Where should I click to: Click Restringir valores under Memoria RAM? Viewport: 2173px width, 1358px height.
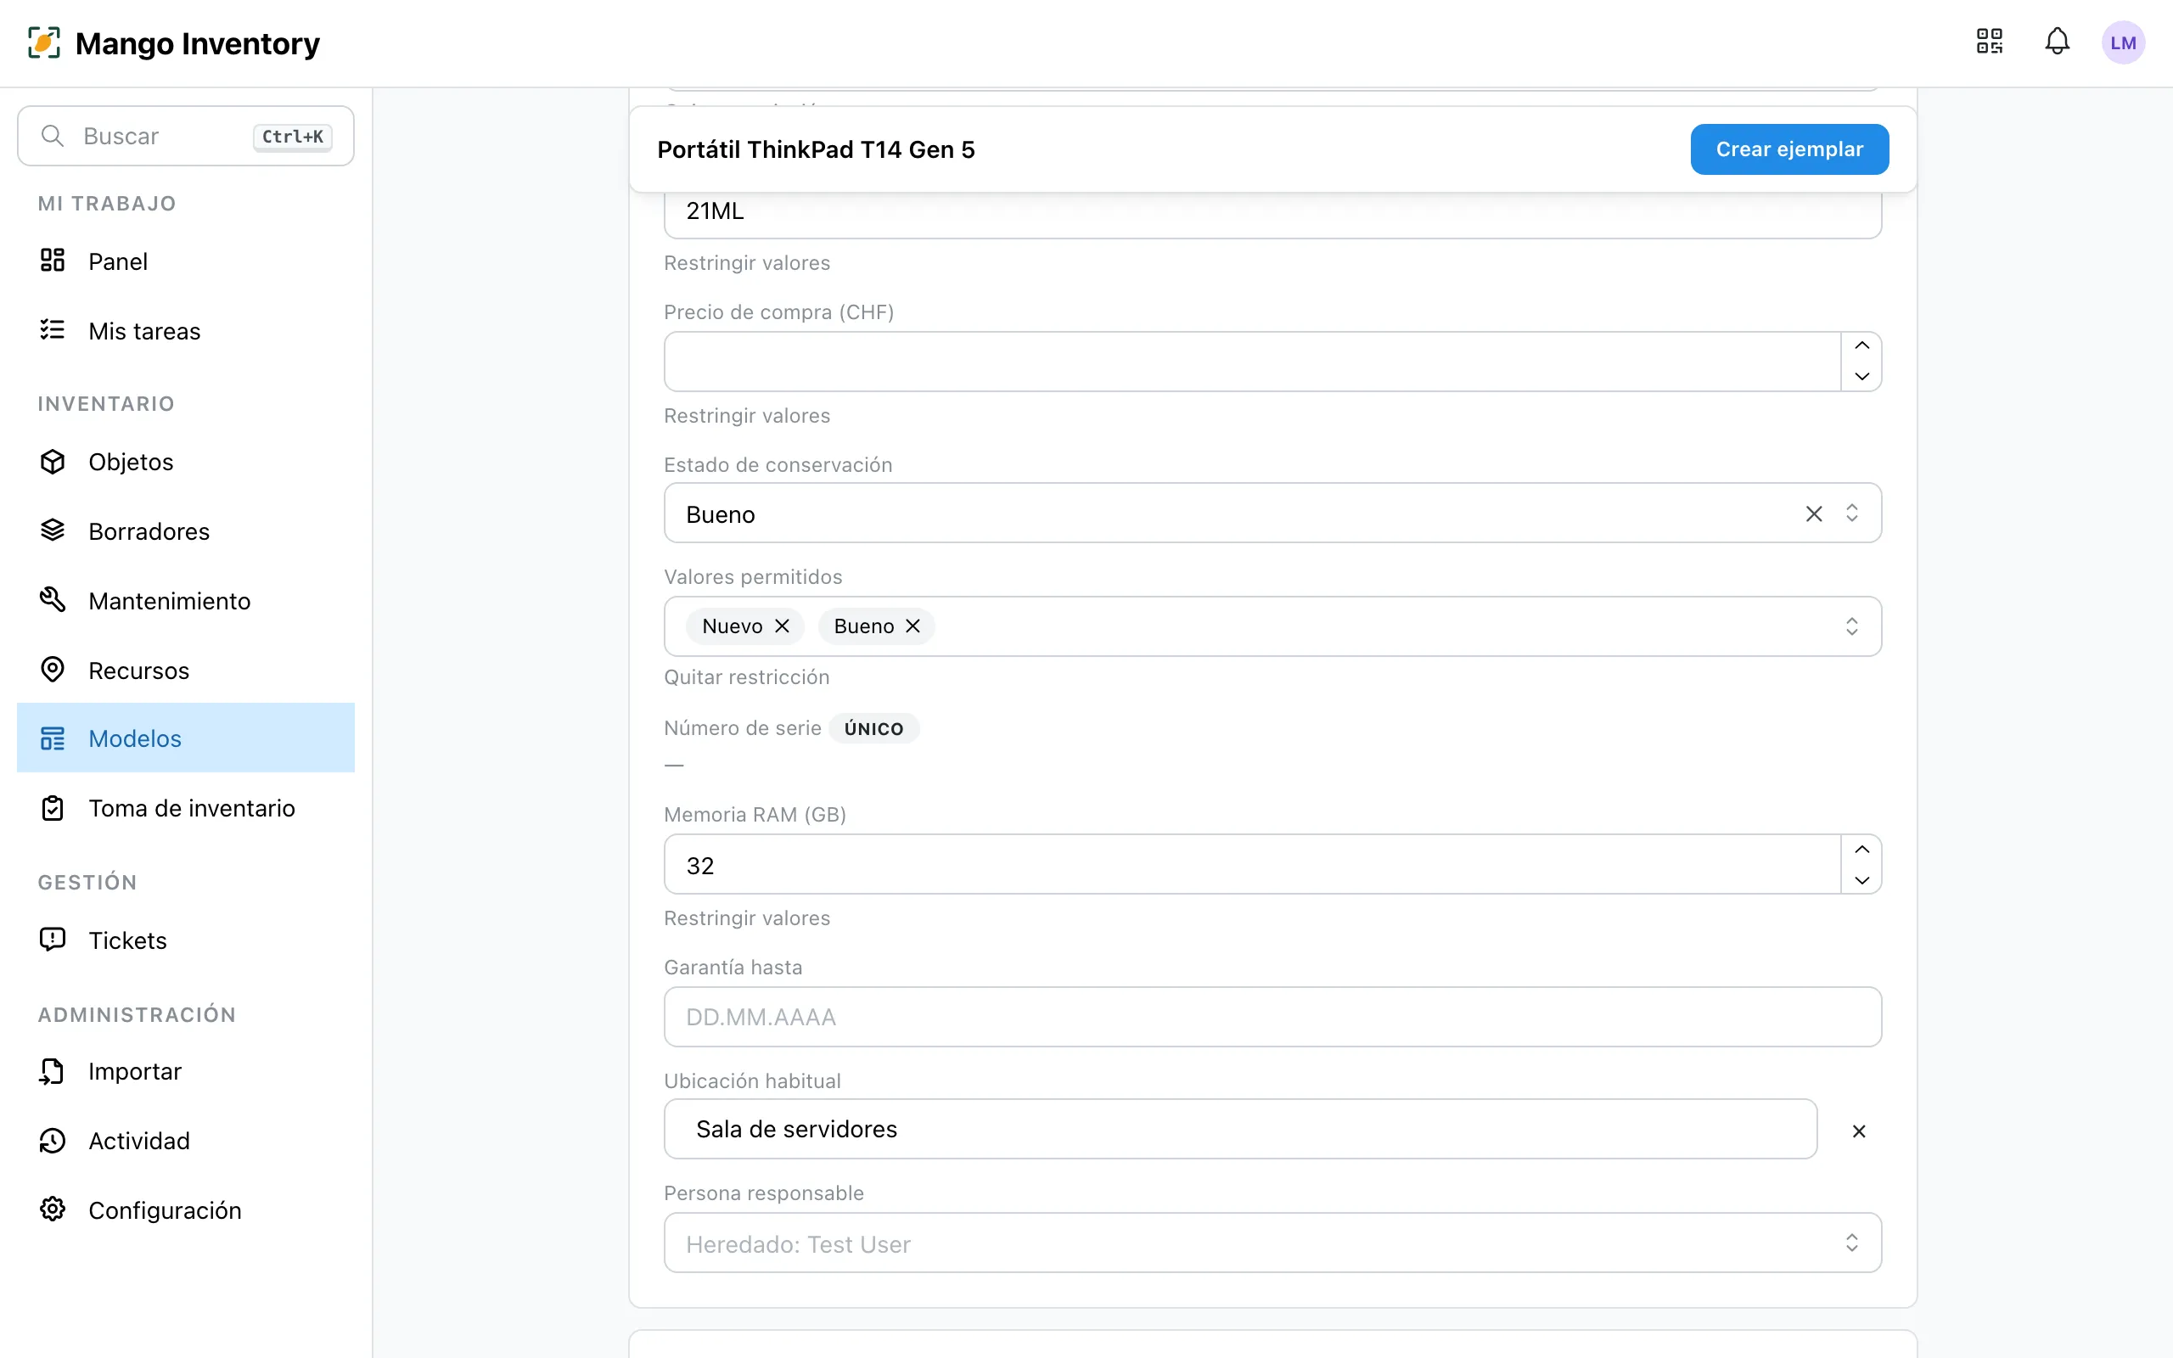click(746, 917)
